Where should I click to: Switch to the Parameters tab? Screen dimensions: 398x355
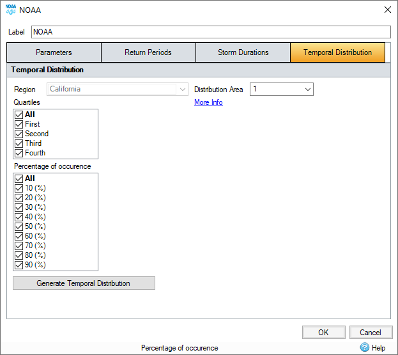pos(54,52)
